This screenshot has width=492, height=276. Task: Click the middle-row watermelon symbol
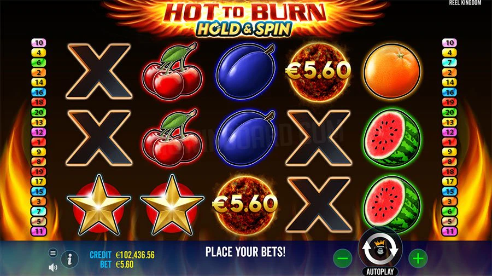pos(391,137)
